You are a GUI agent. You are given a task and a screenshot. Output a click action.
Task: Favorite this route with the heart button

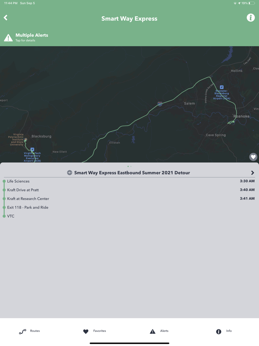coord(253,157)
